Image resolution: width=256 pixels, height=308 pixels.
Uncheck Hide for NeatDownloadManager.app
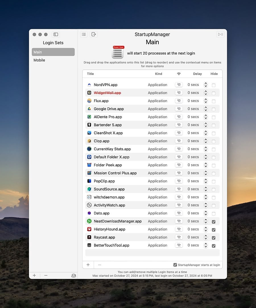(x=214, y=222)
